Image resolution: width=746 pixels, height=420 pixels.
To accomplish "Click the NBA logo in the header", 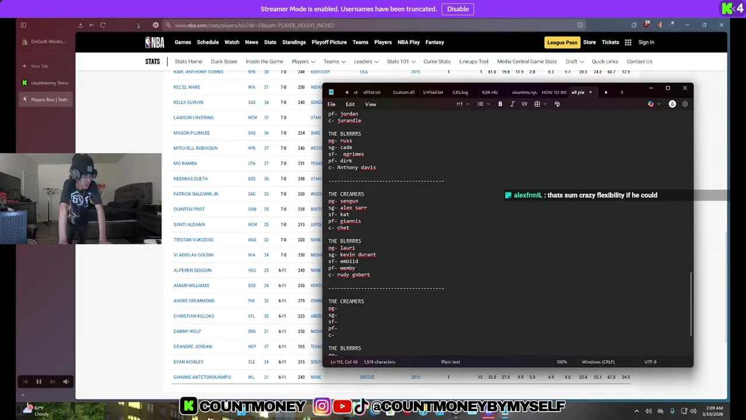I will (154, 42).
